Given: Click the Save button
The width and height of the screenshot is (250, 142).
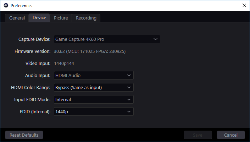Looking at the screenshot, I should click(x=198, y=135).
